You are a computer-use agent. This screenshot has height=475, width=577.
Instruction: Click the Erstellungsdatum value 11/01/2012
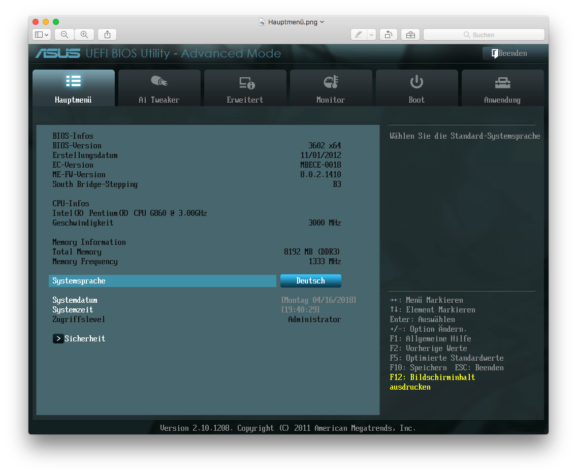(320, 155)
